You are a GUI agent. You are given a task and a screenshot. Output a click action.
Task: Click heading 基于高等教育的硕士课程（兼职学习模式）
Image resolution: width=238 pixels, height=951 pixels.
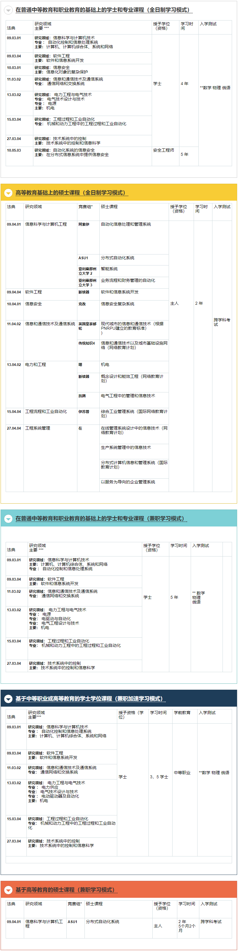67,890
